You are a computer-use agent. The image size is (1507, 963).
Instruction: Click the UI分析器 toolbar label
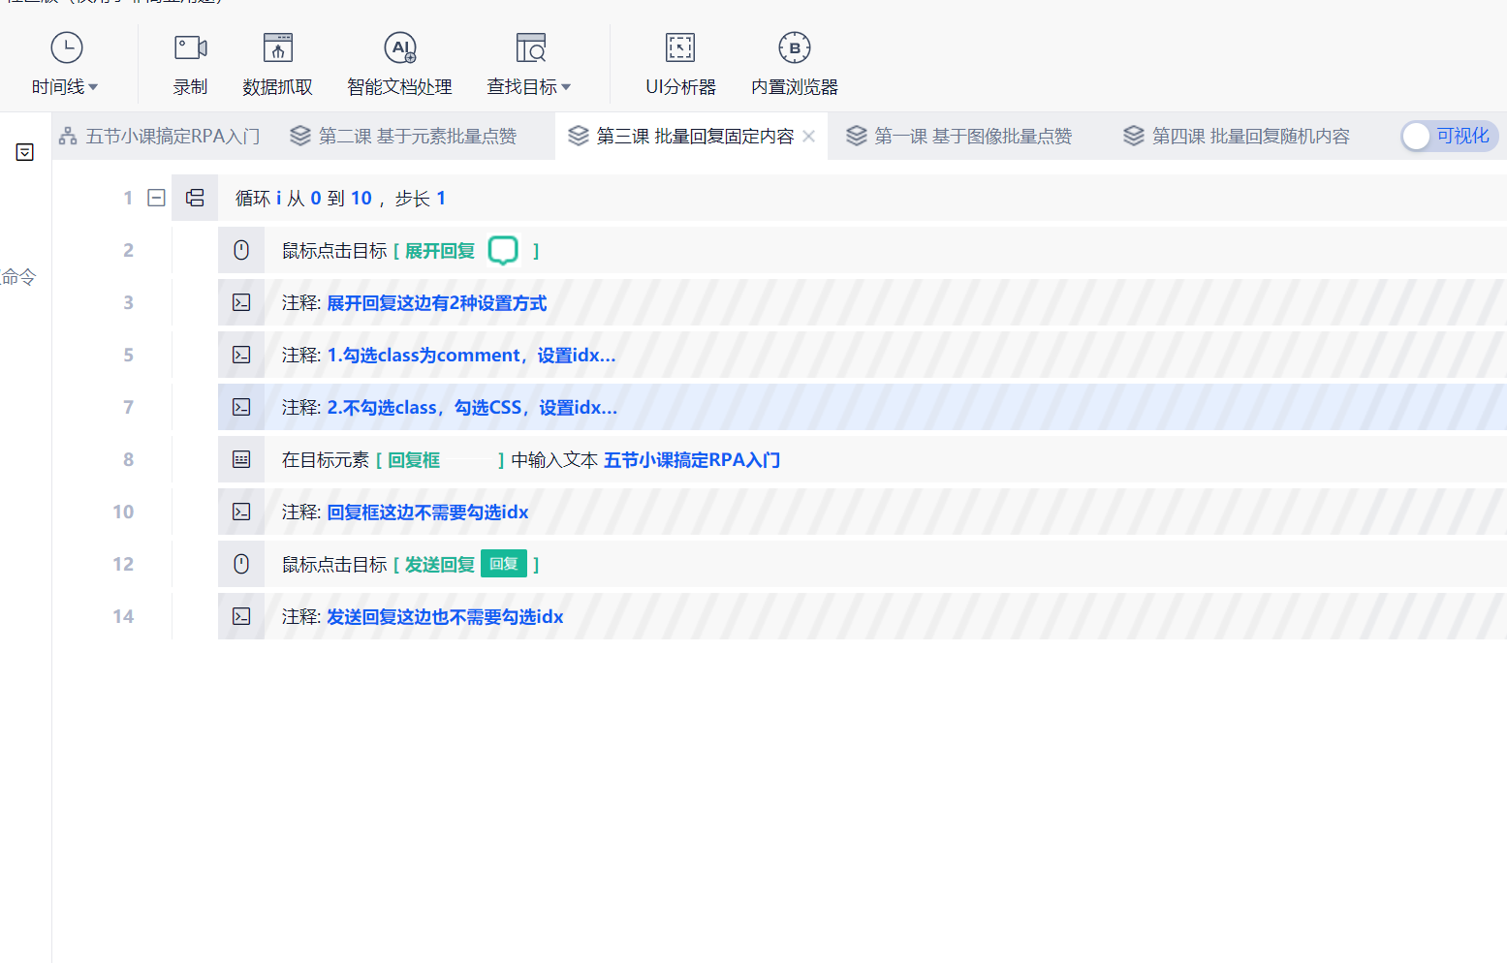(x=680, y=87)
